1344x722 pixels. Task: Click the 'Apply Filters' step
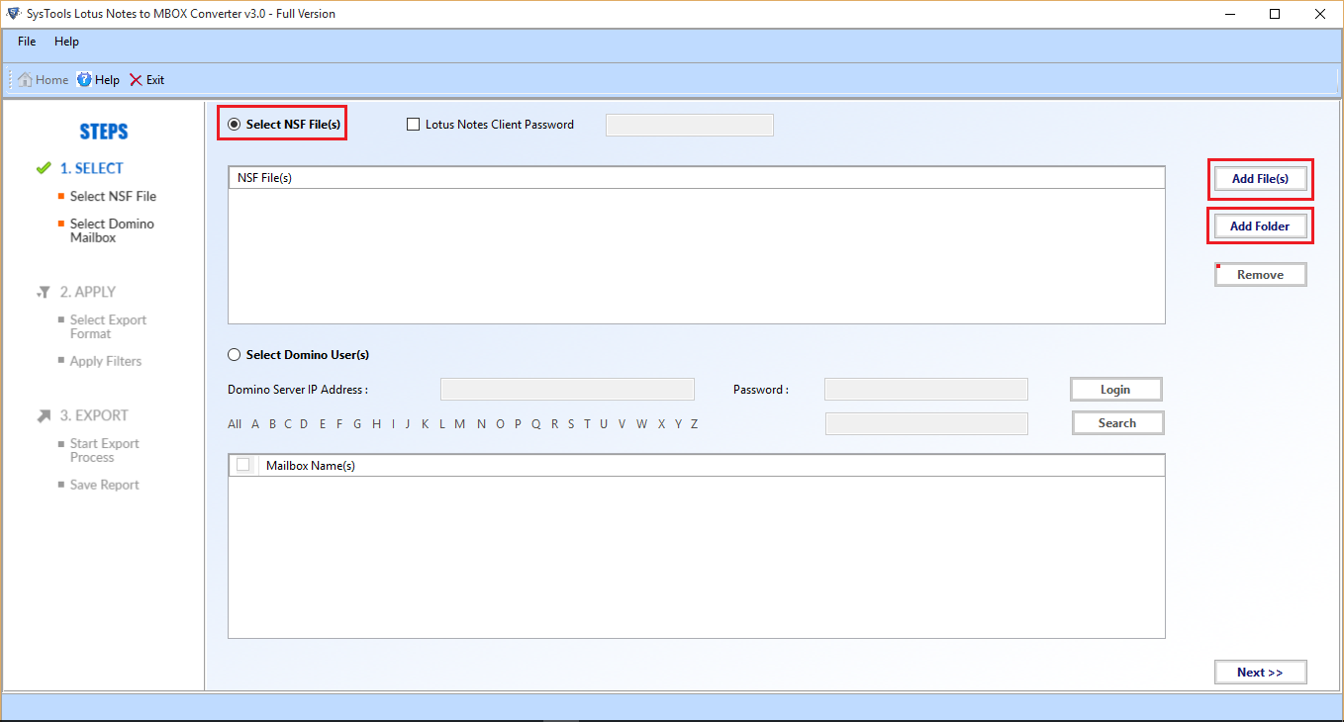click(106, 362)
